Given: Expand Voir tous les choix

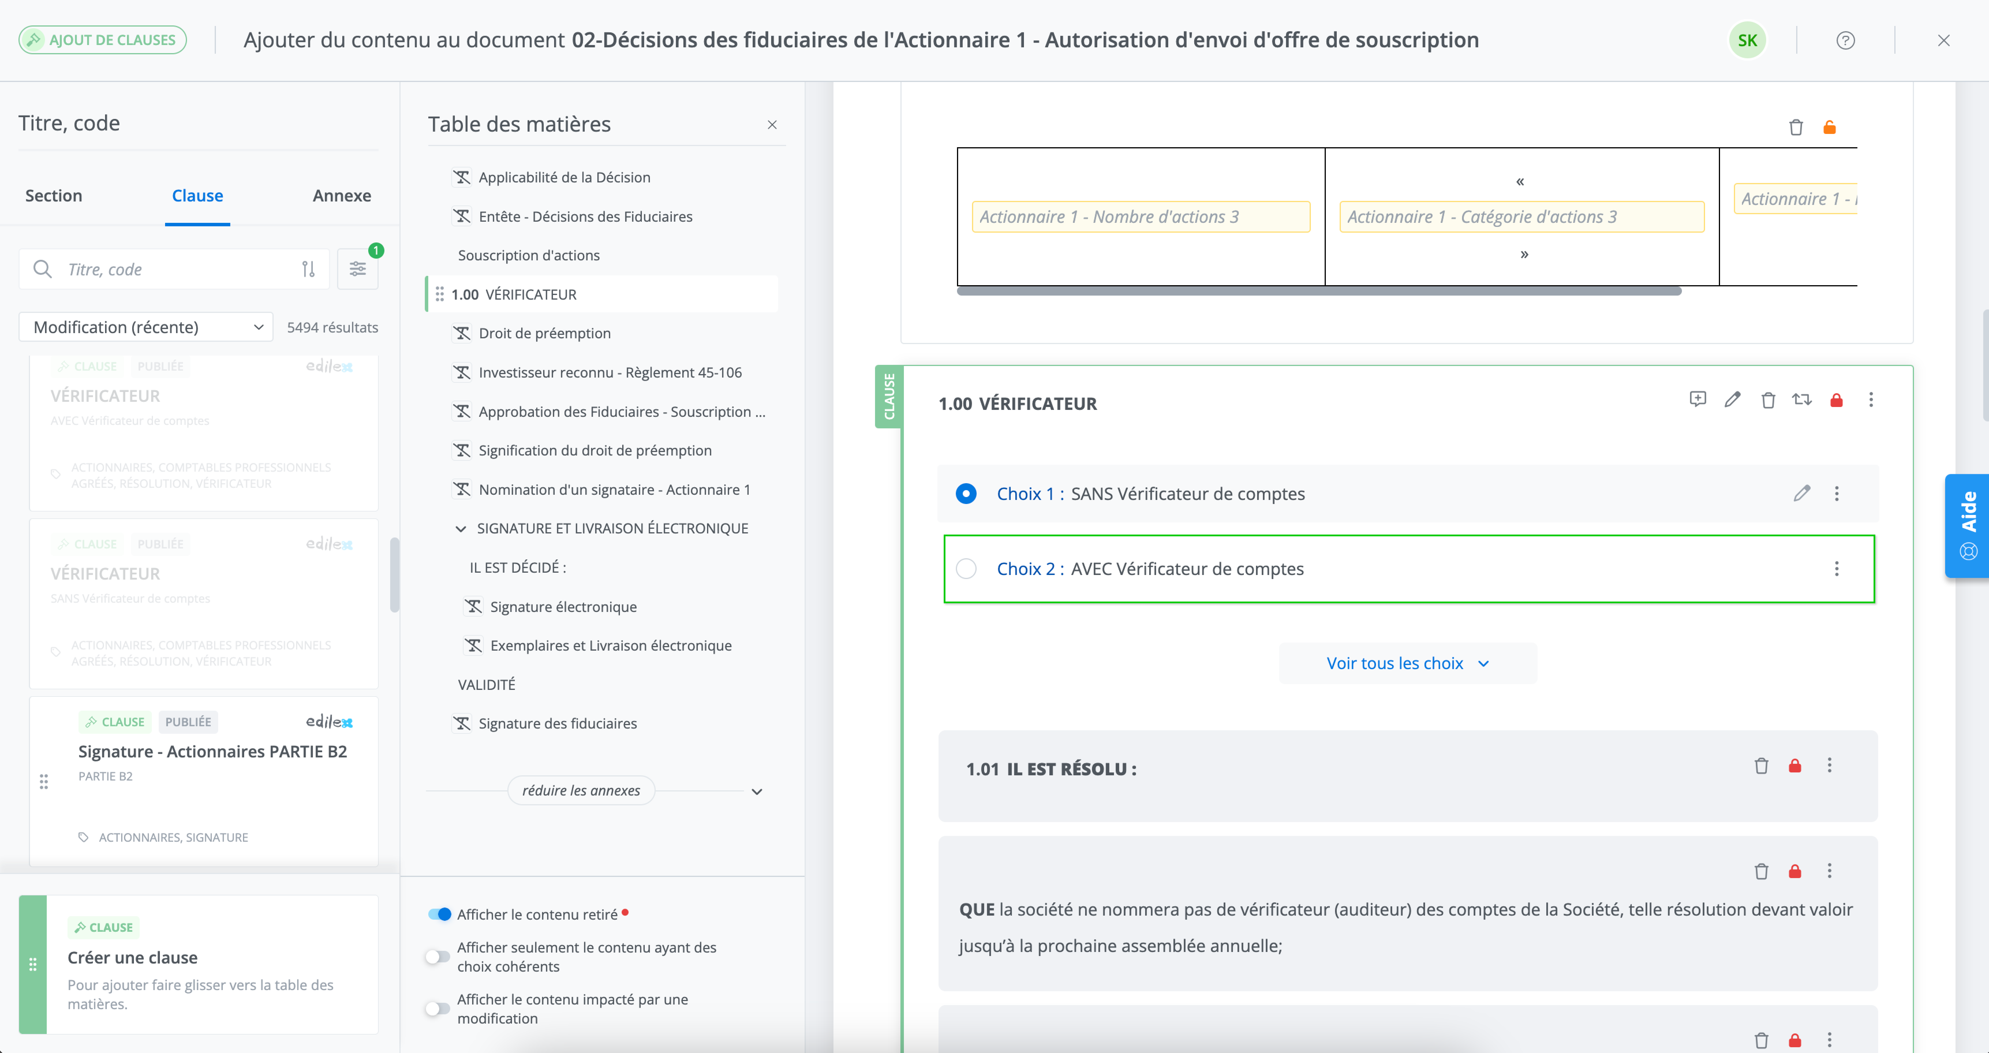Looking at the screenshot, I should (x=1407, y=663).
